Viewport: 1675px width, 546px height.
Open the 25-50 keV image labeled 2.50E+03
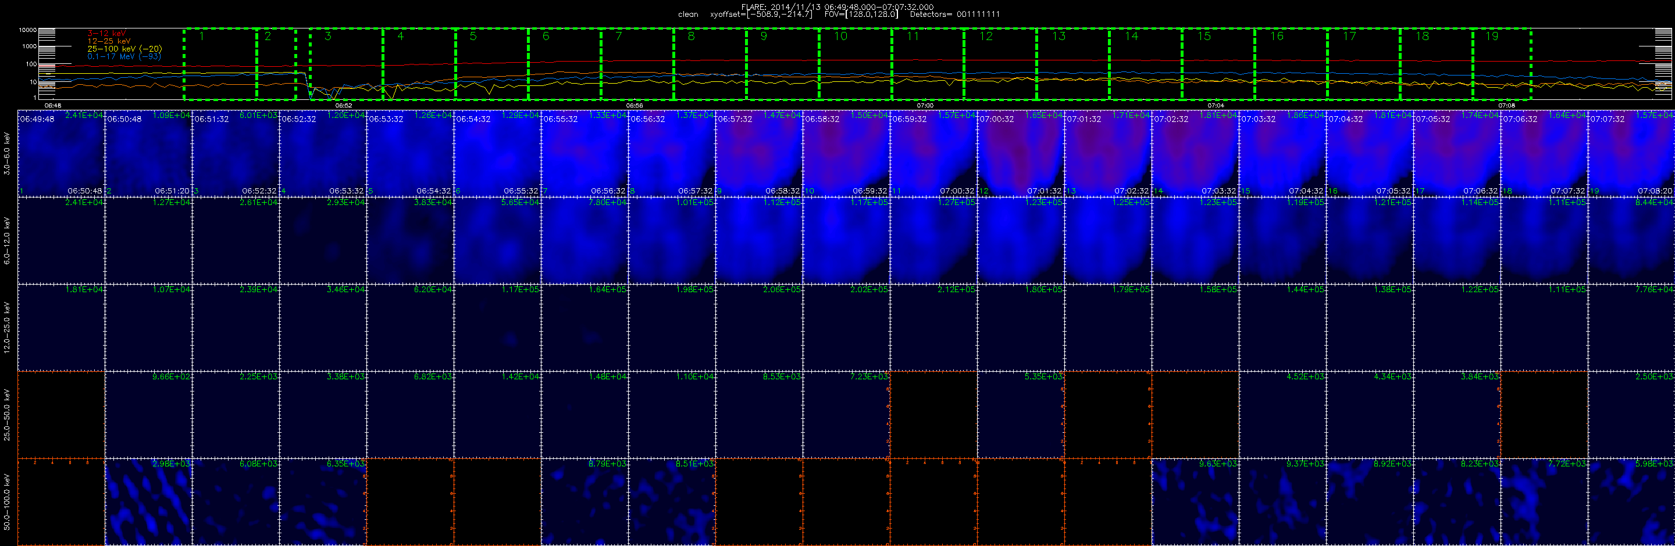click(1631, 415)
